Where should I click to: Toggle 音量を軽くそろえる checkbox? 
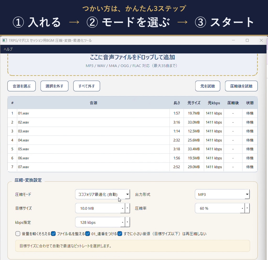click(18, 234)
